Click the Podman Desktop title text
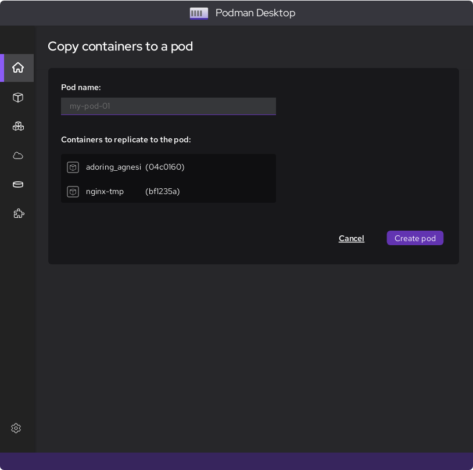473x470 pixels. pyautogui.click(x=255, y=13)
